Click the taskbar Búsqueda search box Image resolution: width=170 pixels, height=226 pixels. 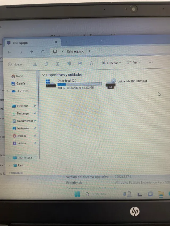coord(96,194)
